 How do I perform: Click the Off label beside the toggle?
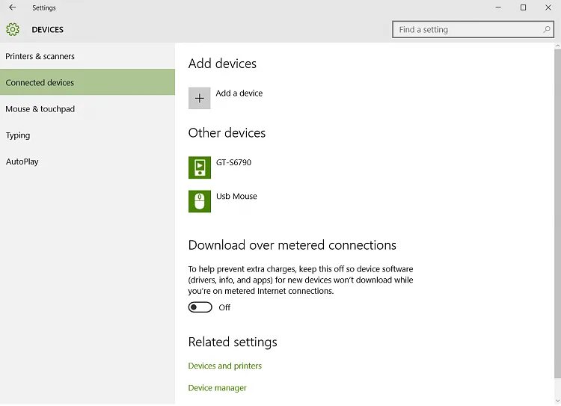tap(224, 307)
